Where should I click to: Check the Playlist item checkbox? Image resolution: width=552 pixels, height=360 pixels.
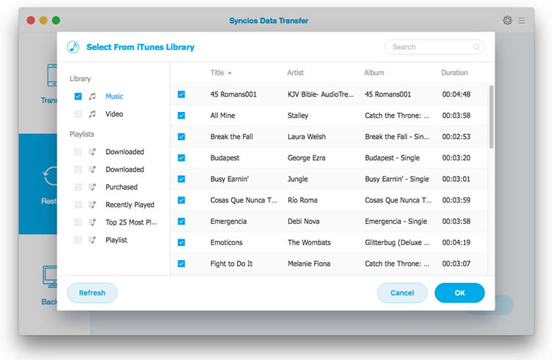[78, 240]
